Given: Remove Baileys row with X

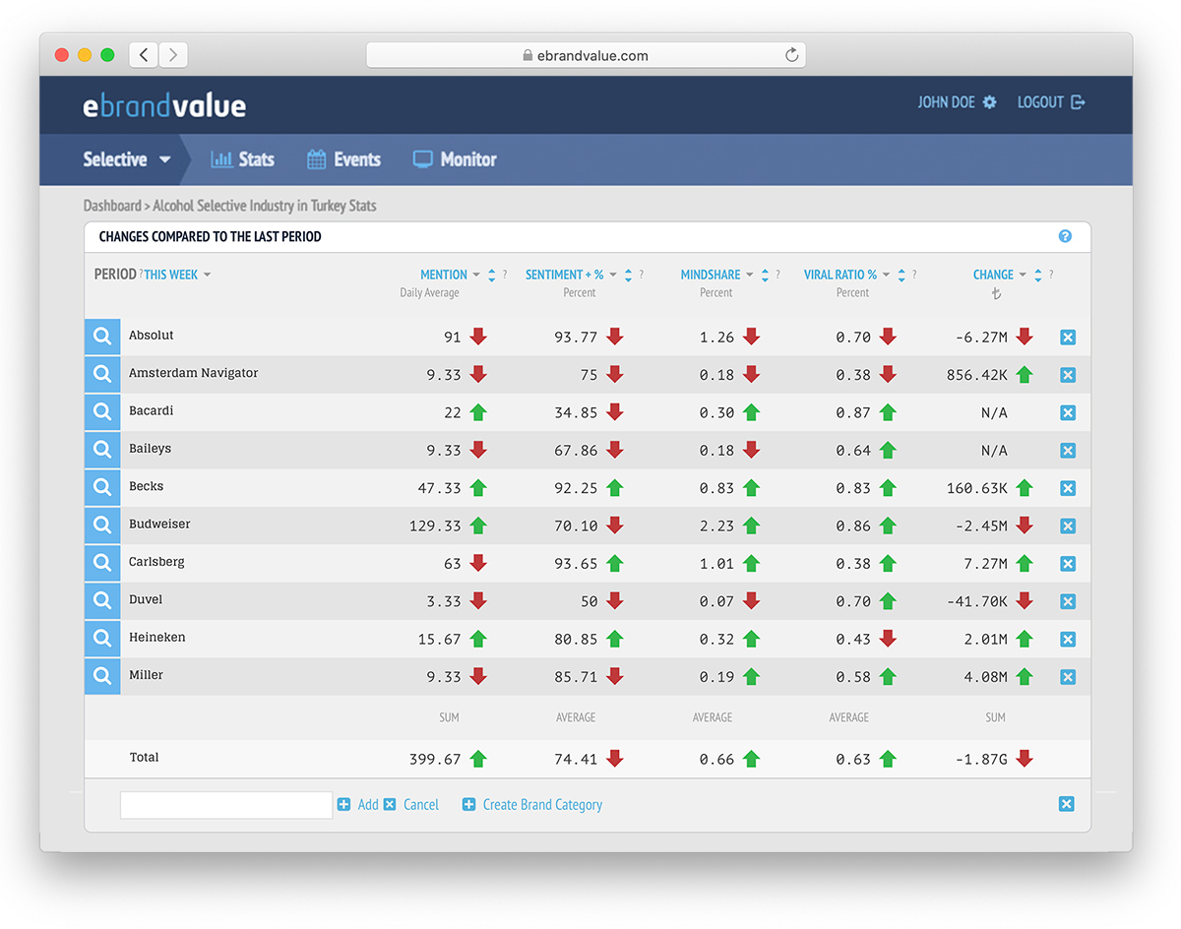Looking at the screenshot, I should click(x=1068, y=451).
